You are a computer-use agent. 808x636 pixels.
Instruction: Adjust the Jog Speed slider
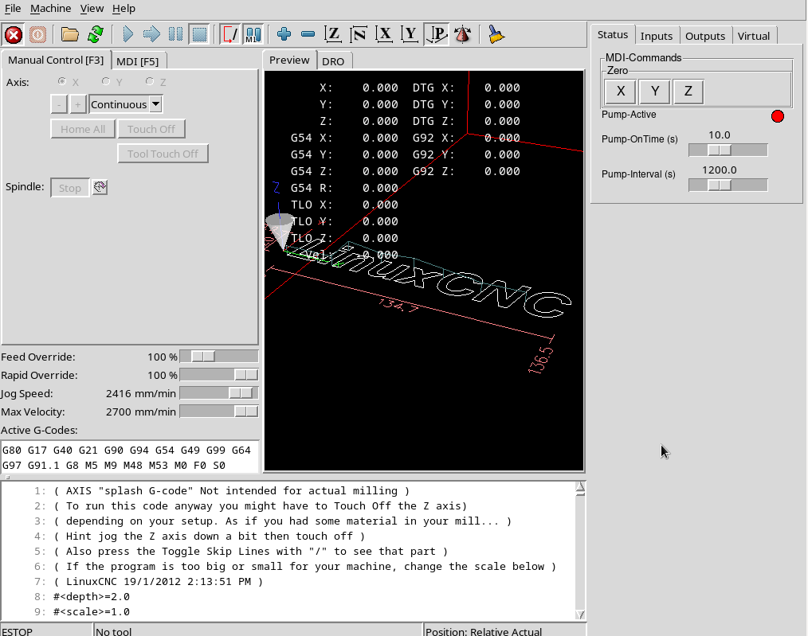(x=219, y=393)
